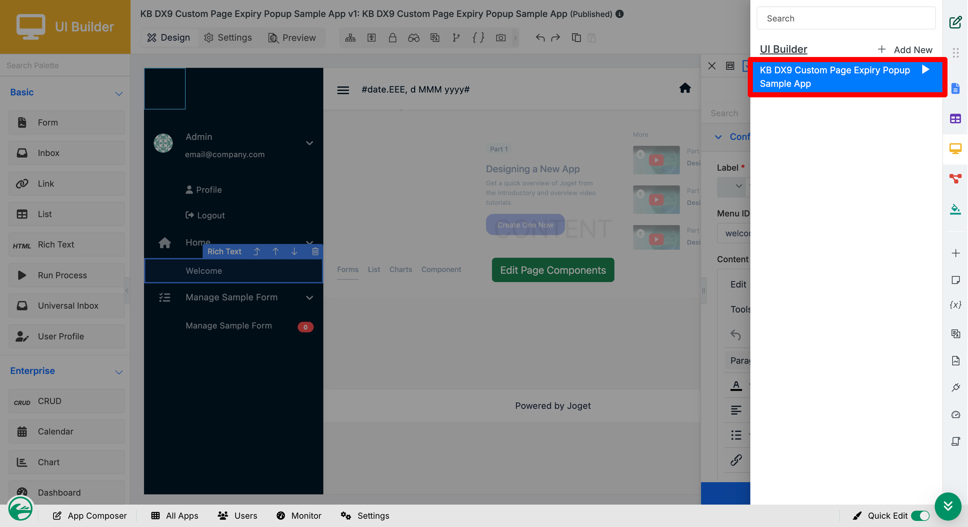The width and height of the screenshot is (968, 527).
Task: Click the plus icon in right sidebar
Action: (956, 253)
